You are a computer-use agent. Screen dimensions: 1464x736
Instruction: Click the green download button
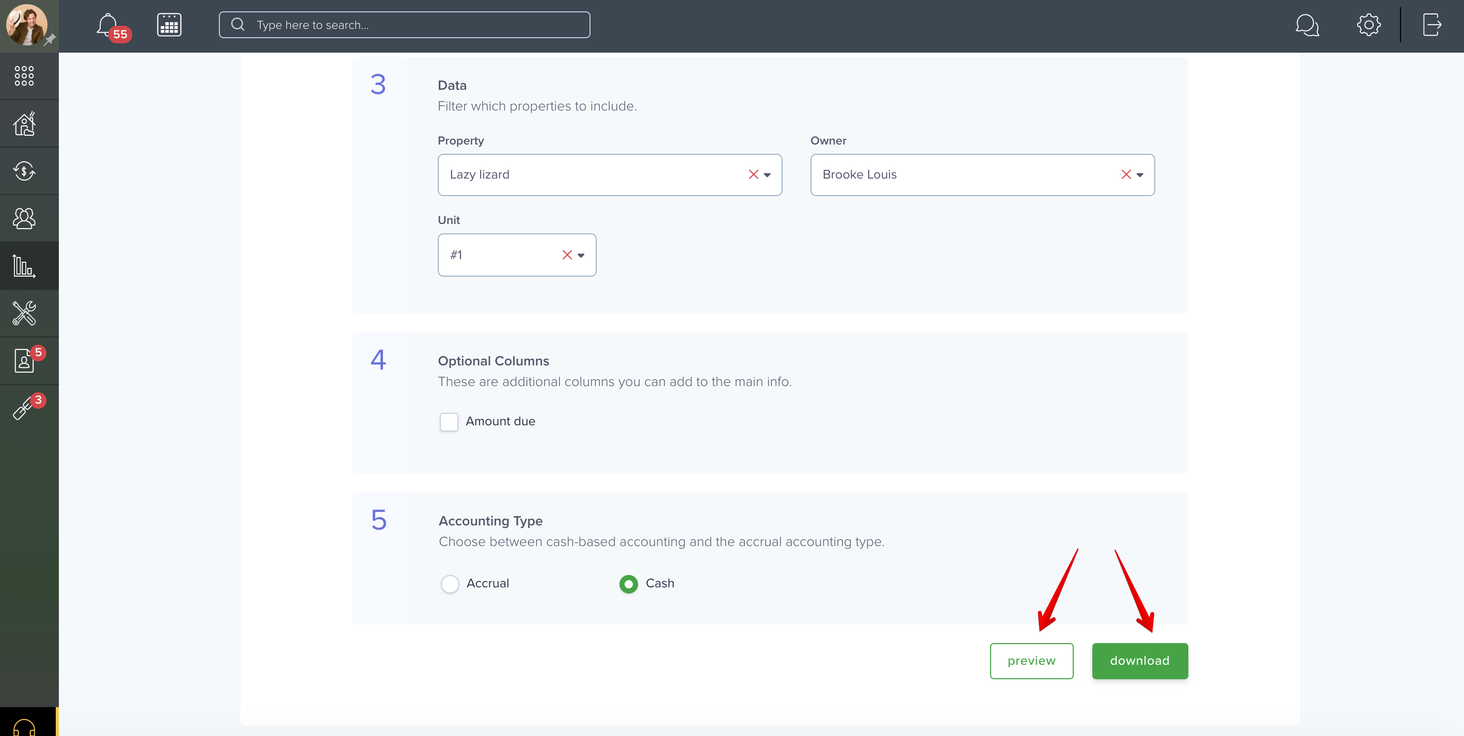pyautogui.click(x=1139, y=661)
